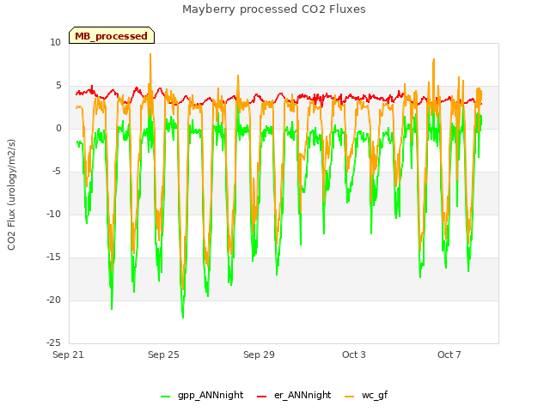
Task: Click the Sep 25 x-axis label
Action: point(163,354)
